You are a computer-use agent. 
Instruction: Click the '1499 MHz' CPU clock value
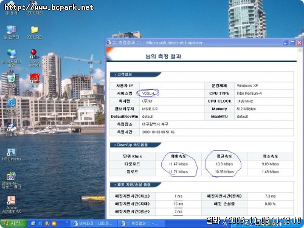point(244,101)
